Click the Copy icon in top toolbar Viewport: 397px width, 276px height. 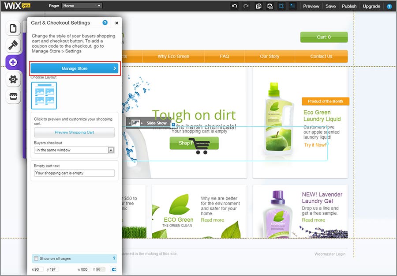click(258, 6)
